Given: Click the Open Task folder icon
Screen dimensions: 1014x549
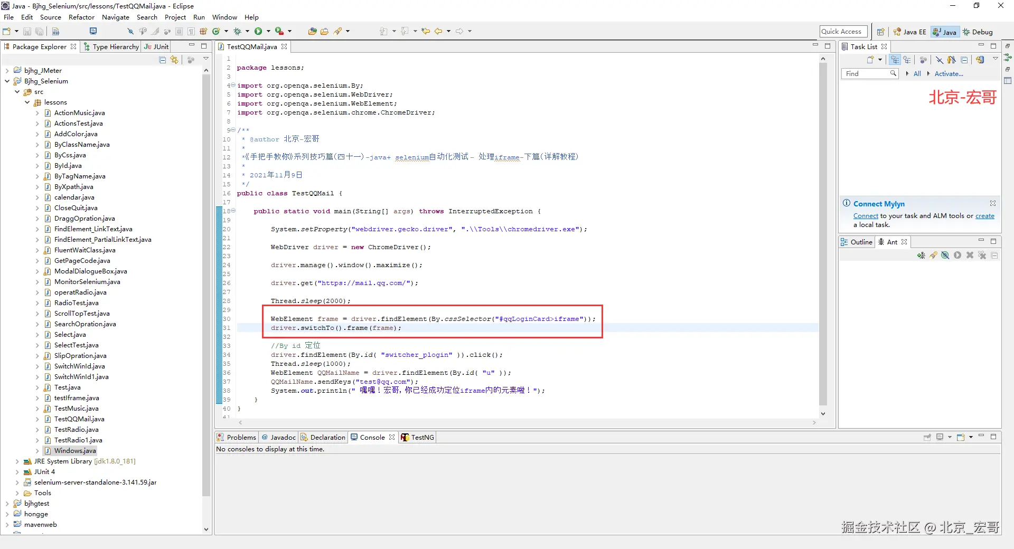Looking at the screenshot, I should 324,32.
